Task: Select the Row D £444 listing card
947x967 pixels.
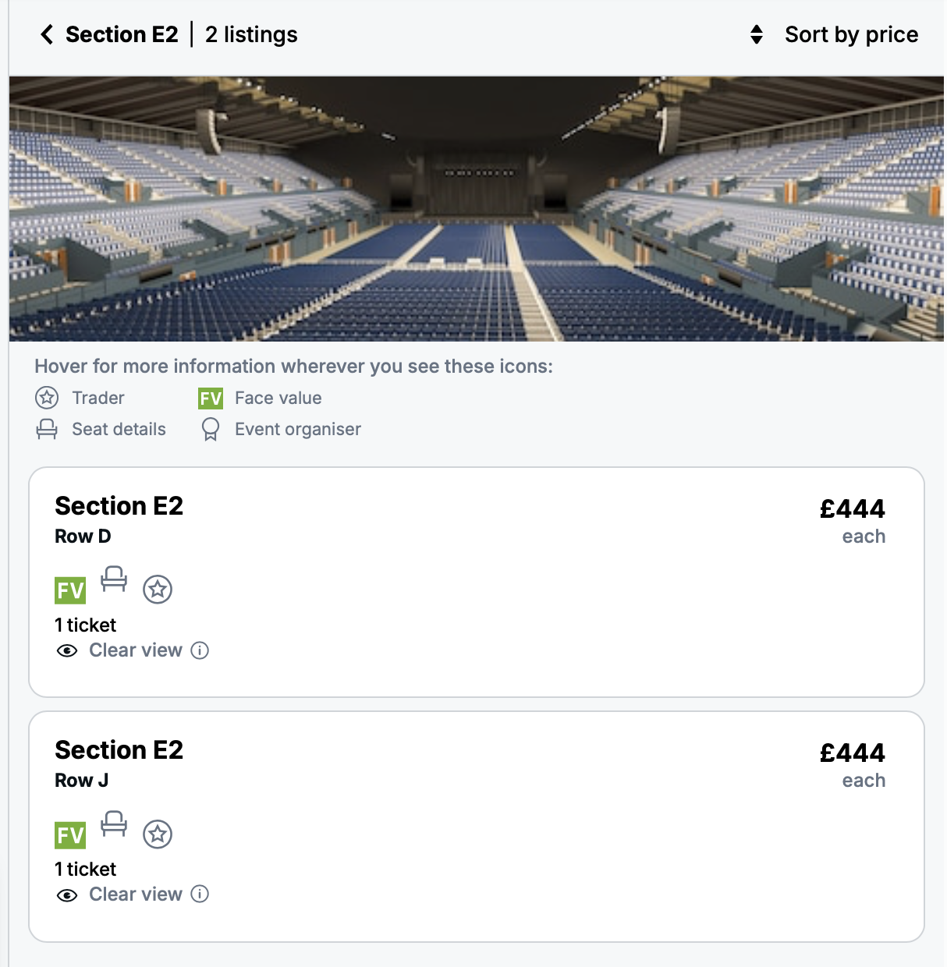Action: [476, 582]
